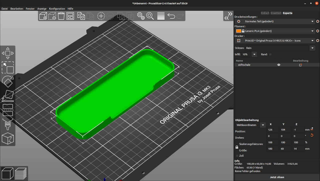Open the Konfiguration menu
Image resolution: width=320 pixels, height=181 pixels.
[57, 9]
